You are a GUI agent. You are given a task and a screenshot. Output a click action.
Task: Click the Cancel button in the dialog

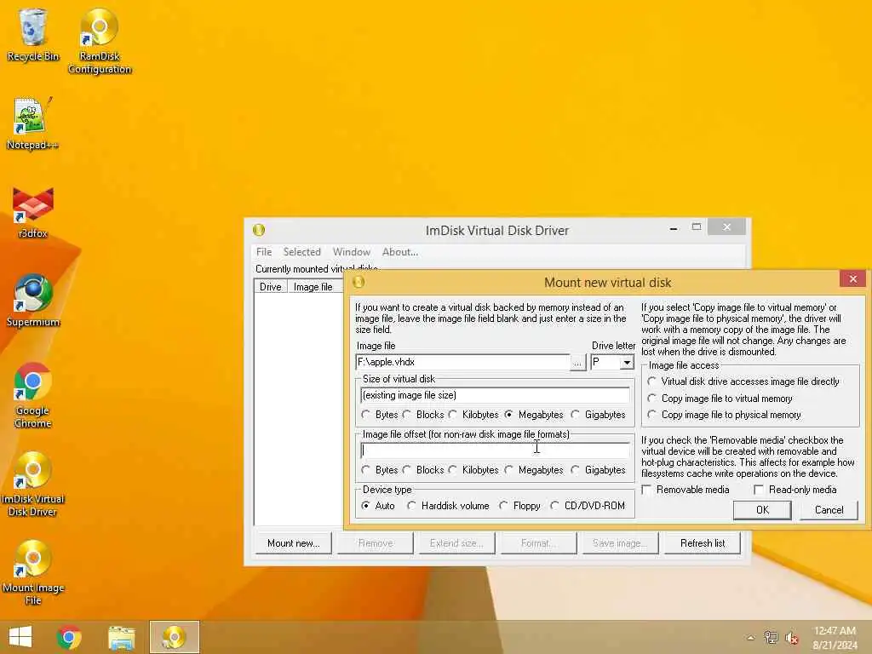(x=829, y=510)
